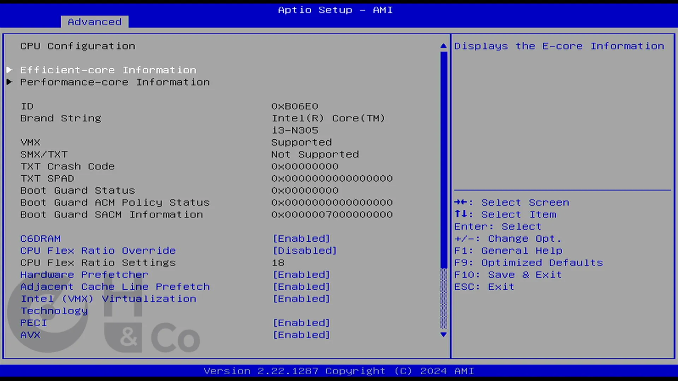This screenshot has height=381, width=678.
Task: Click Enter: Select help line
Action: [498, 226]
